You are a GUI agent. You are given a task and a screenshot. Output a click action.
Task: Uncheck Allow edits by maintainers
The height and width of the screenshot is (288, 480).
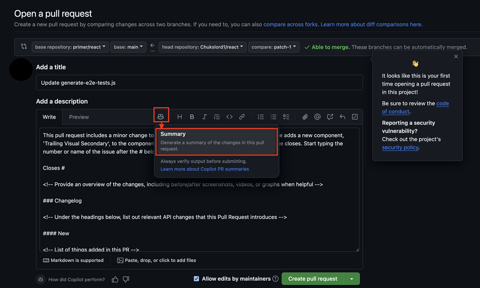coord(196,278)
